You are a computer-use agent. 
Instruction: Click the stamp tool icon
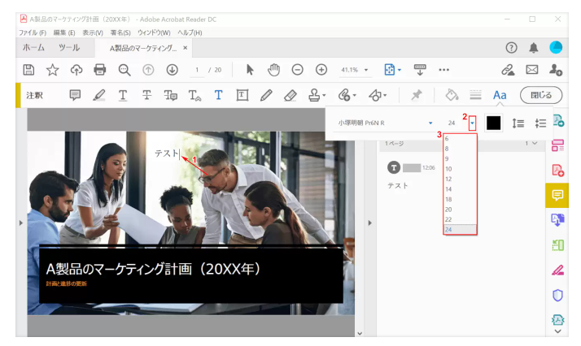click(x=315, y=95)
